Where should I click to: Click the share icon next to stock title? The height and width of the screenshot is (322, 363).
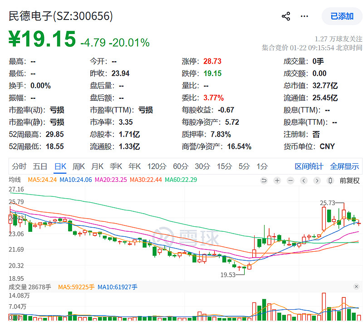286,16
